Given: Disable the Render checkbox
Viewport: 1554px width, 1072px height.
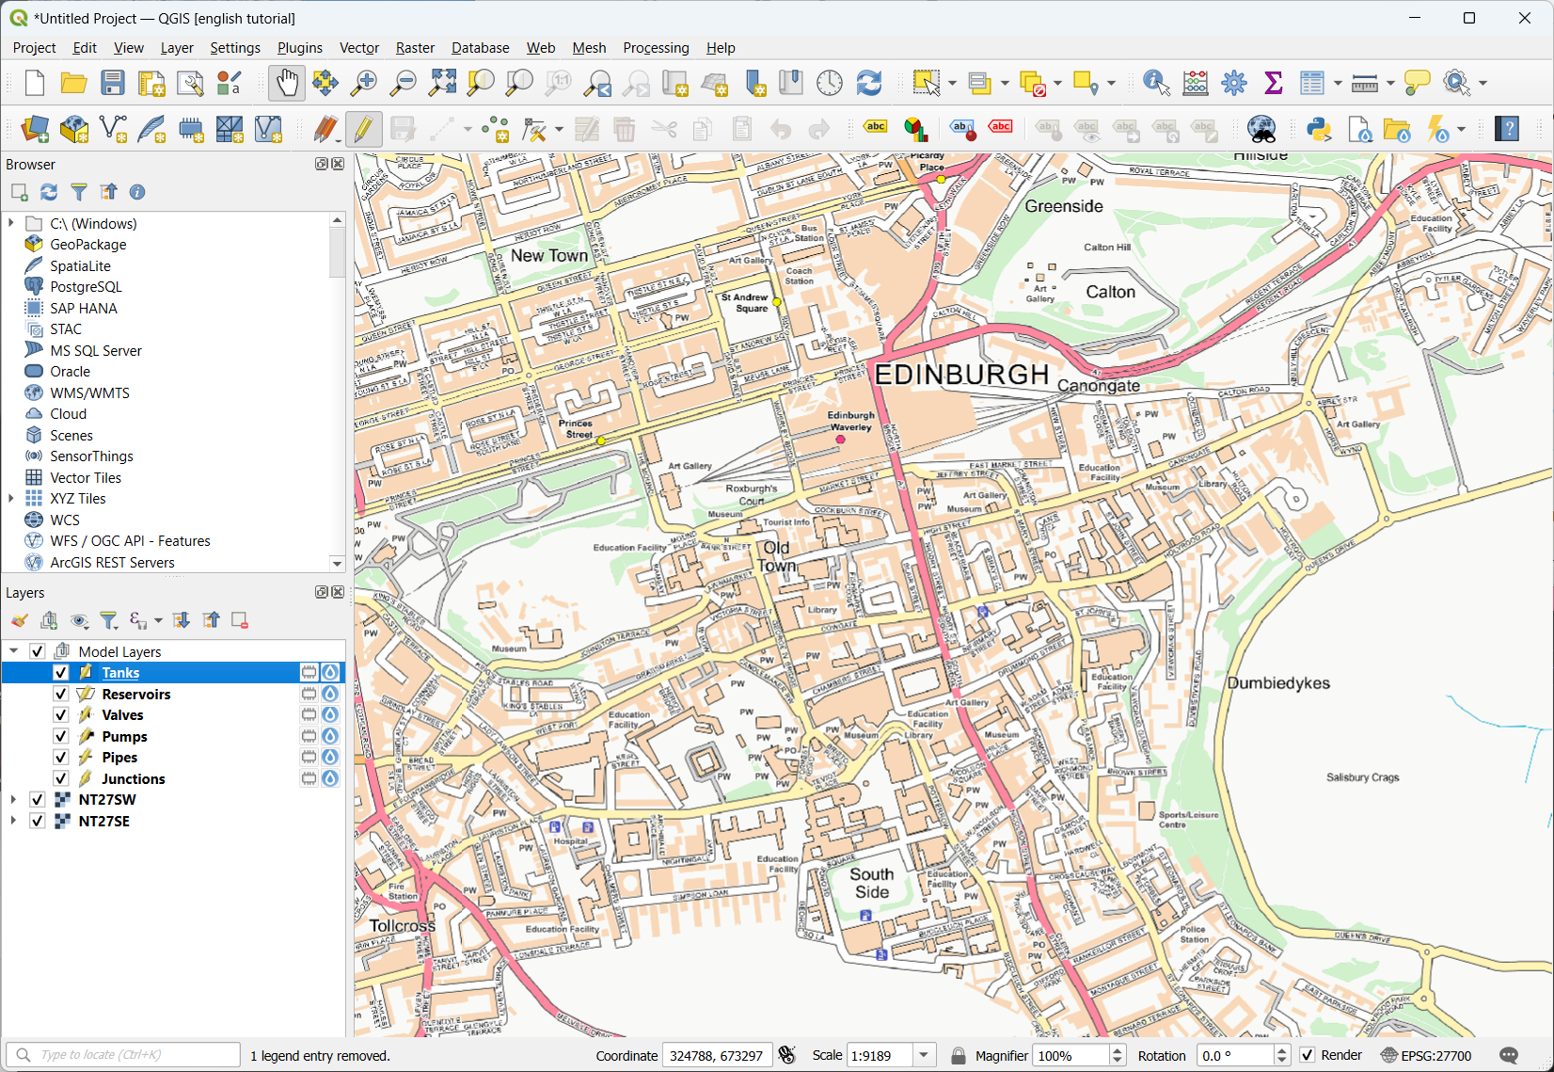Looking at the screenshot, I should (1308, 1055).
